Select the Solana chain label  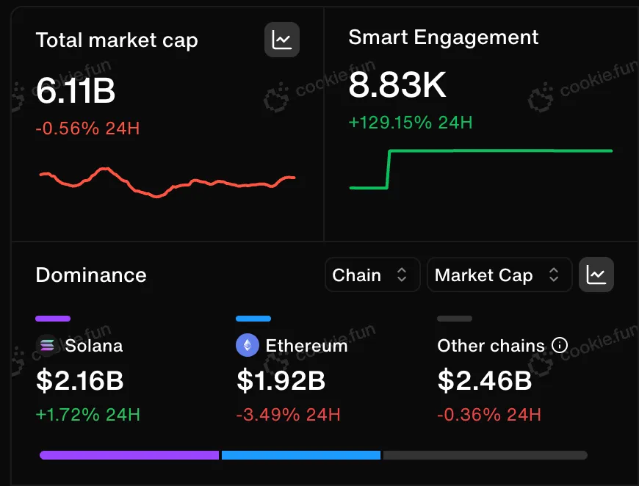94,345
